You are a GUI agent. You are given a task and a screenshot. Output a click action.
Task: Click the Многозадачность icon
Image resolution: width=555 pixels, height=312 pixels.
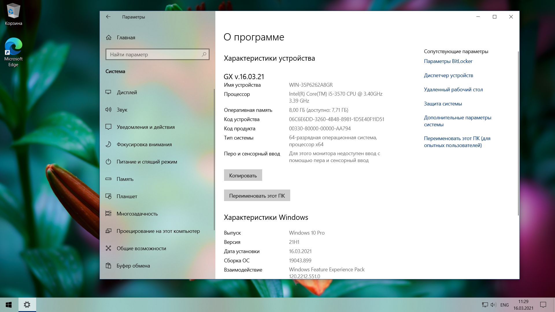108,214
